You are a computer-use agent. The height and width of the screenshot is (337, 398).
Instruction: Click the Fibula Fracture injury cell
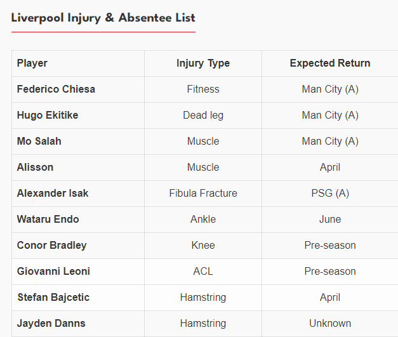click(x=203, y=194)
